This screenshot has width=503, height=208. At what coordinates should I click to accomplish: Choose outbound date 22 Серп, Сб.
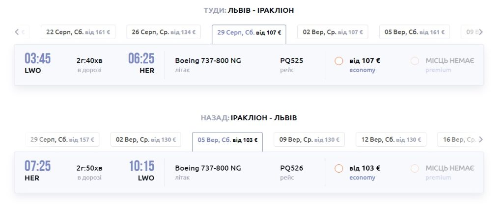pyautogui.click(x=78, y=32)
